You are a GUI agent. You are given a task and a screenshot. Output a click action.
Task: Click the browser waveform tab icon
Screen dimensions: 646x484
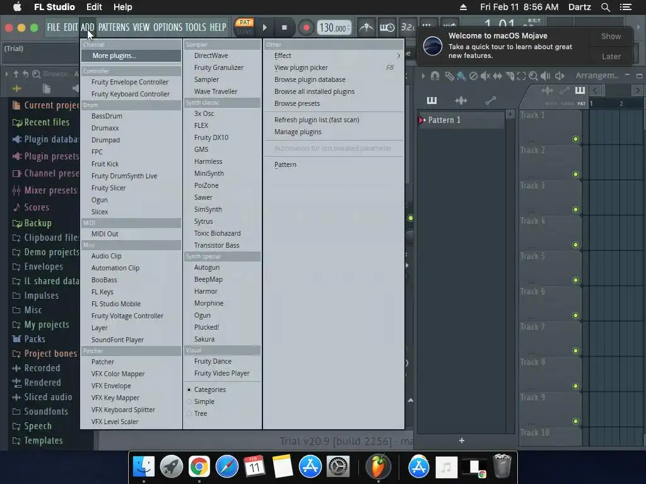pyautogui.click(x=16, y=88)
